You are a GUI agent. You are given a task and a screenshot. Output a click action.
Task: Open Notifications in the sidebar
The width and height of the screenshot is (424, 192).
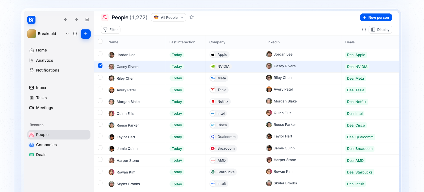click(x=59, y=70)
